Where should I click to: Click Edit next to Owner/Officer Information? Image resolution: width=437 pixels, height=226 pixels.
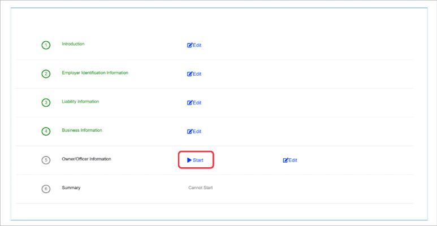click(x=289, y=160)
